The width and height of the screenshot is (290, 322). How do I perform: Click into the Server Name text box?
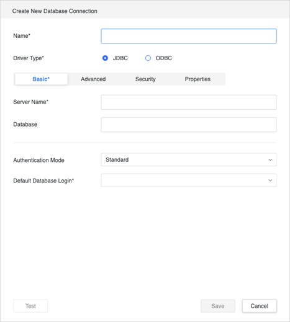tap(189, 102)
